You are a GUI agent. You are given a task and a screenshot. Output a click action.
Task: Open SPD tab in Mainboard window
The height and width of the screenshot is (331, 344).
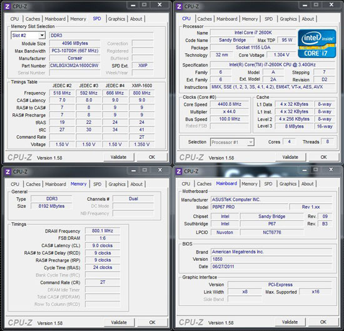[x=268, y=184]
